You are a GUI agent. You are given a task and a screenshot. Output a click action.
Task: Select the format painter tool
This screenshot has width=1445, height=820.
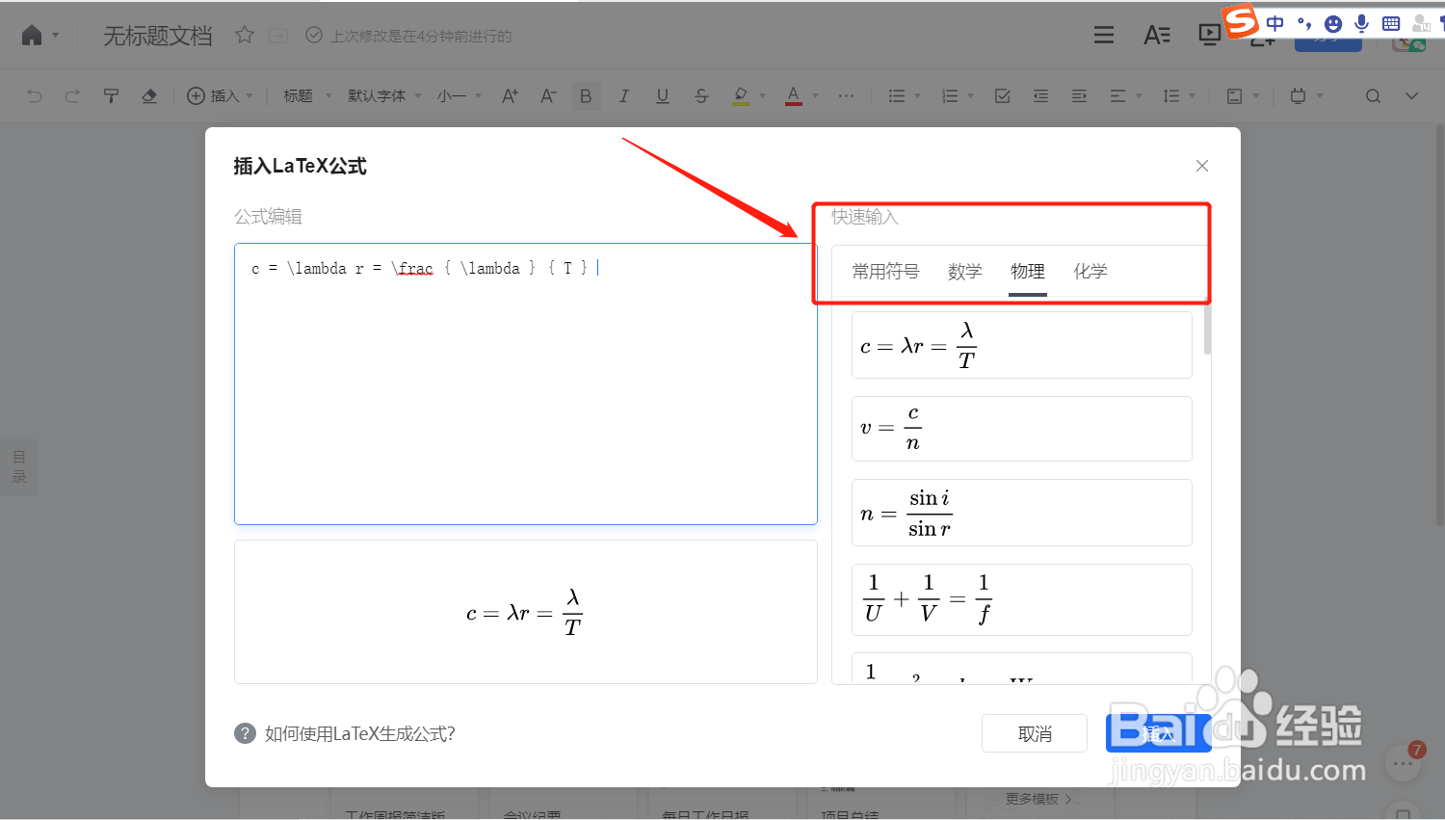pos(111,95)
